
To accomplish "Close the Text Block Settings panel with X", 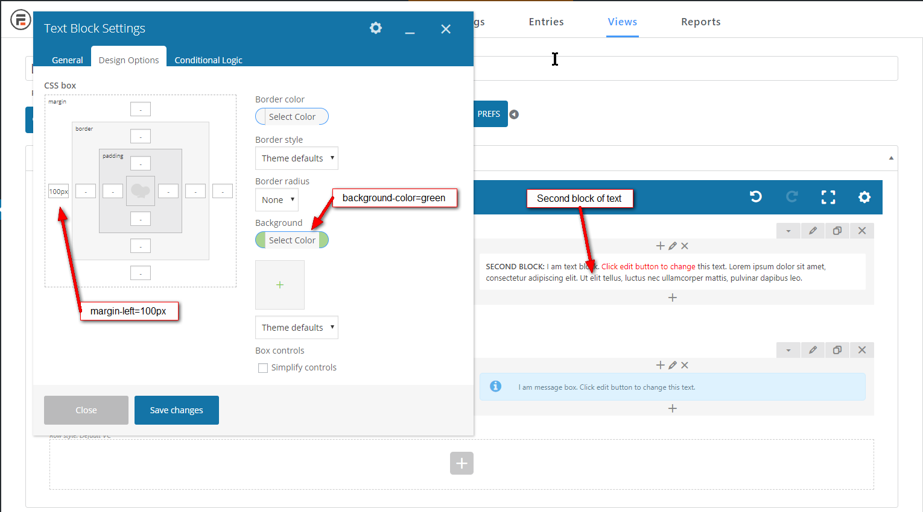I will (446, 29).
